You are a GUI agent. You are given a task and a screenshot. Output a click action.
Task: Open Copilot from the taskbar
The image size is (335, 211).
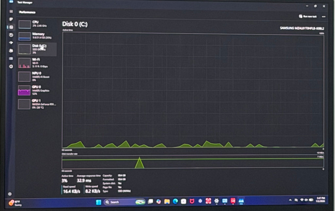click(159, 202)
